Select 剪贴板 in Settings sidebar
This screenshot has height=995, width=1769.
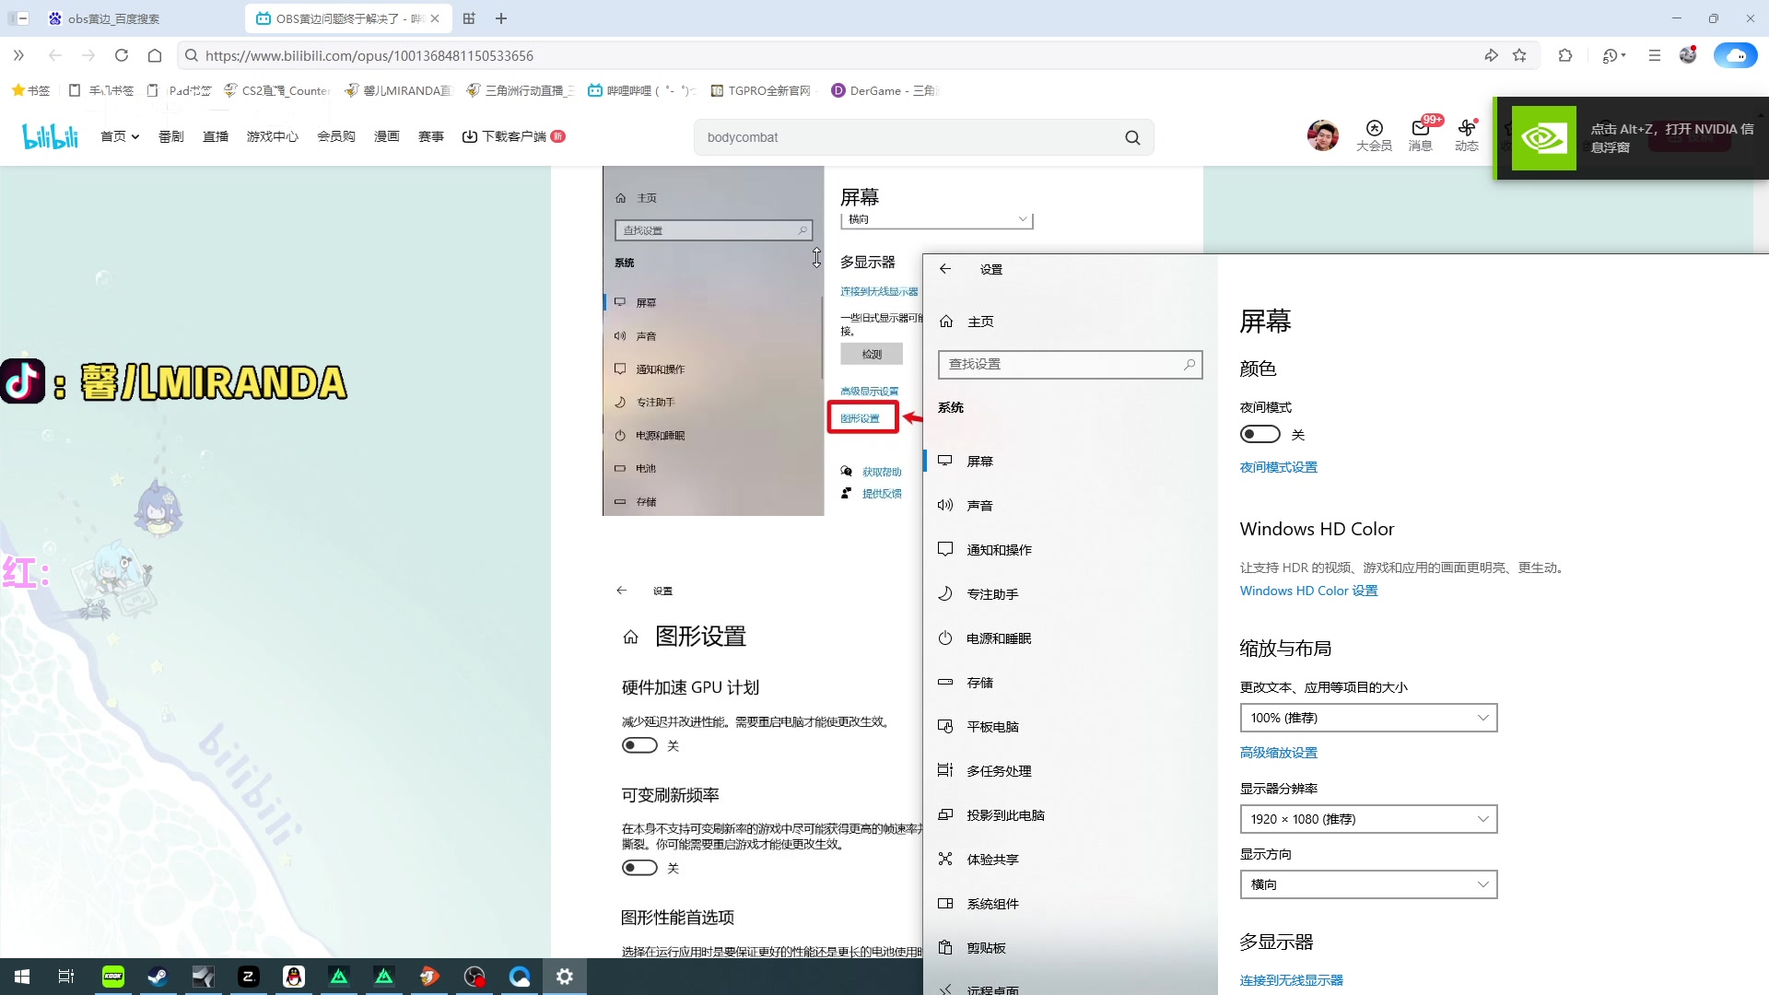tap(1069, 947)
